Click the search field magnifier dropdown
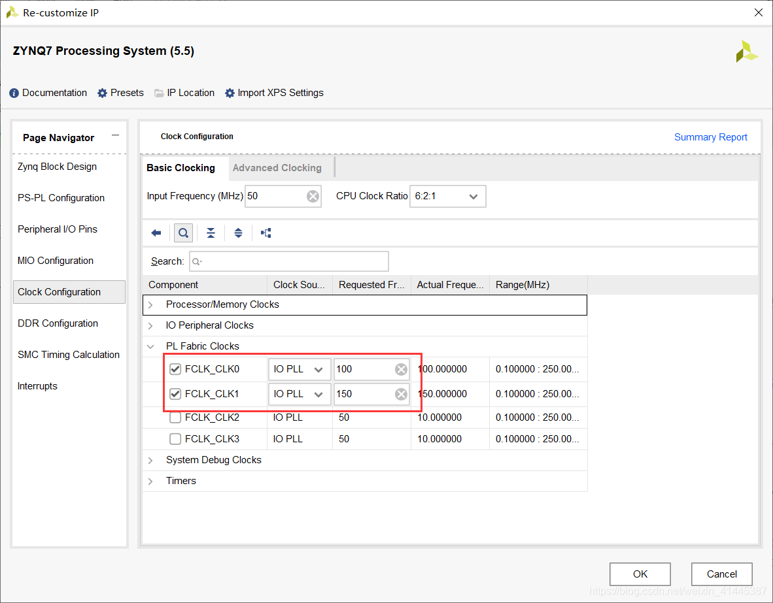 [x=197, y=261]
